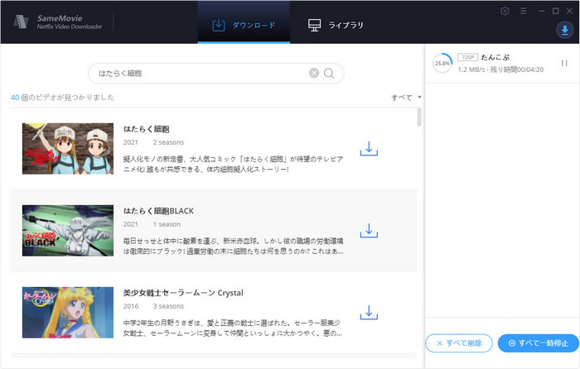Image resolution: width=580 pixels, height=369 pixels.
Task: Open the はたらく細胞 thumbnail
Action: 68,148
